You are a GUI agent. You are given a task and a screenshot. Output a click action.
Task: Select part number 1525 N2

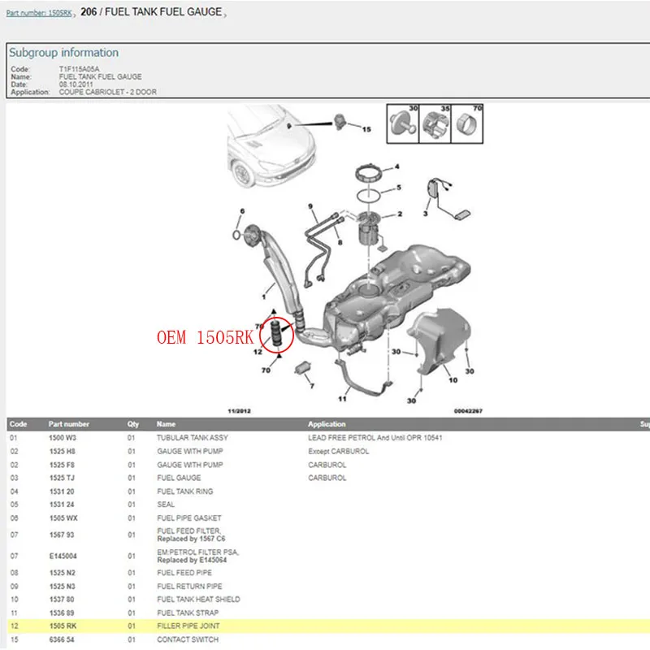click(63, 573)
